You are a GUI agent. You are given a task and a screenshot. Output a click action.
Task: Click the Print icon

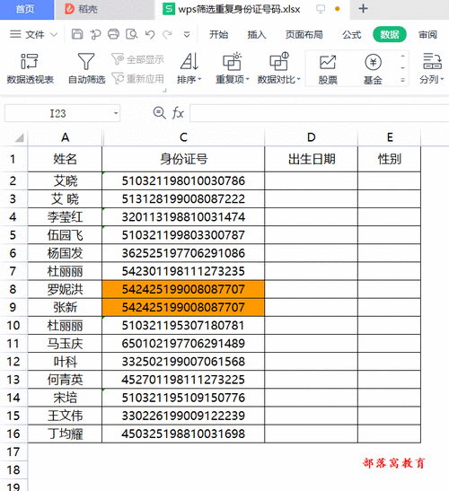(113, 34)
